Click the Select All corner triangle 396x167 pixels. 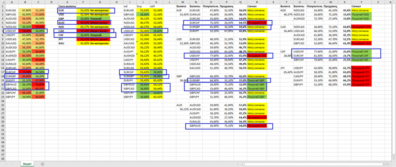3,2
